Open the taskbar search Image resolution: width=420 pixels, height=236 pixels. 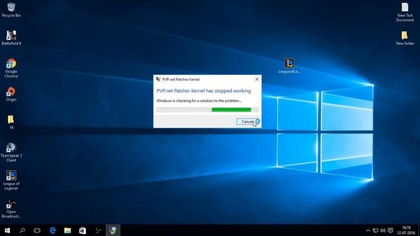22,230
